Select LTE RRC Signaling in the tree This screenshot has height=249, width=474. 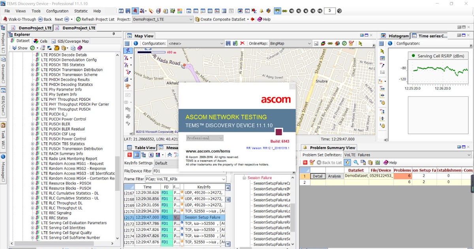(56, 213)
